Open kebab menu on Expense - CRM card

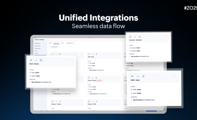[x=118, y=101]
